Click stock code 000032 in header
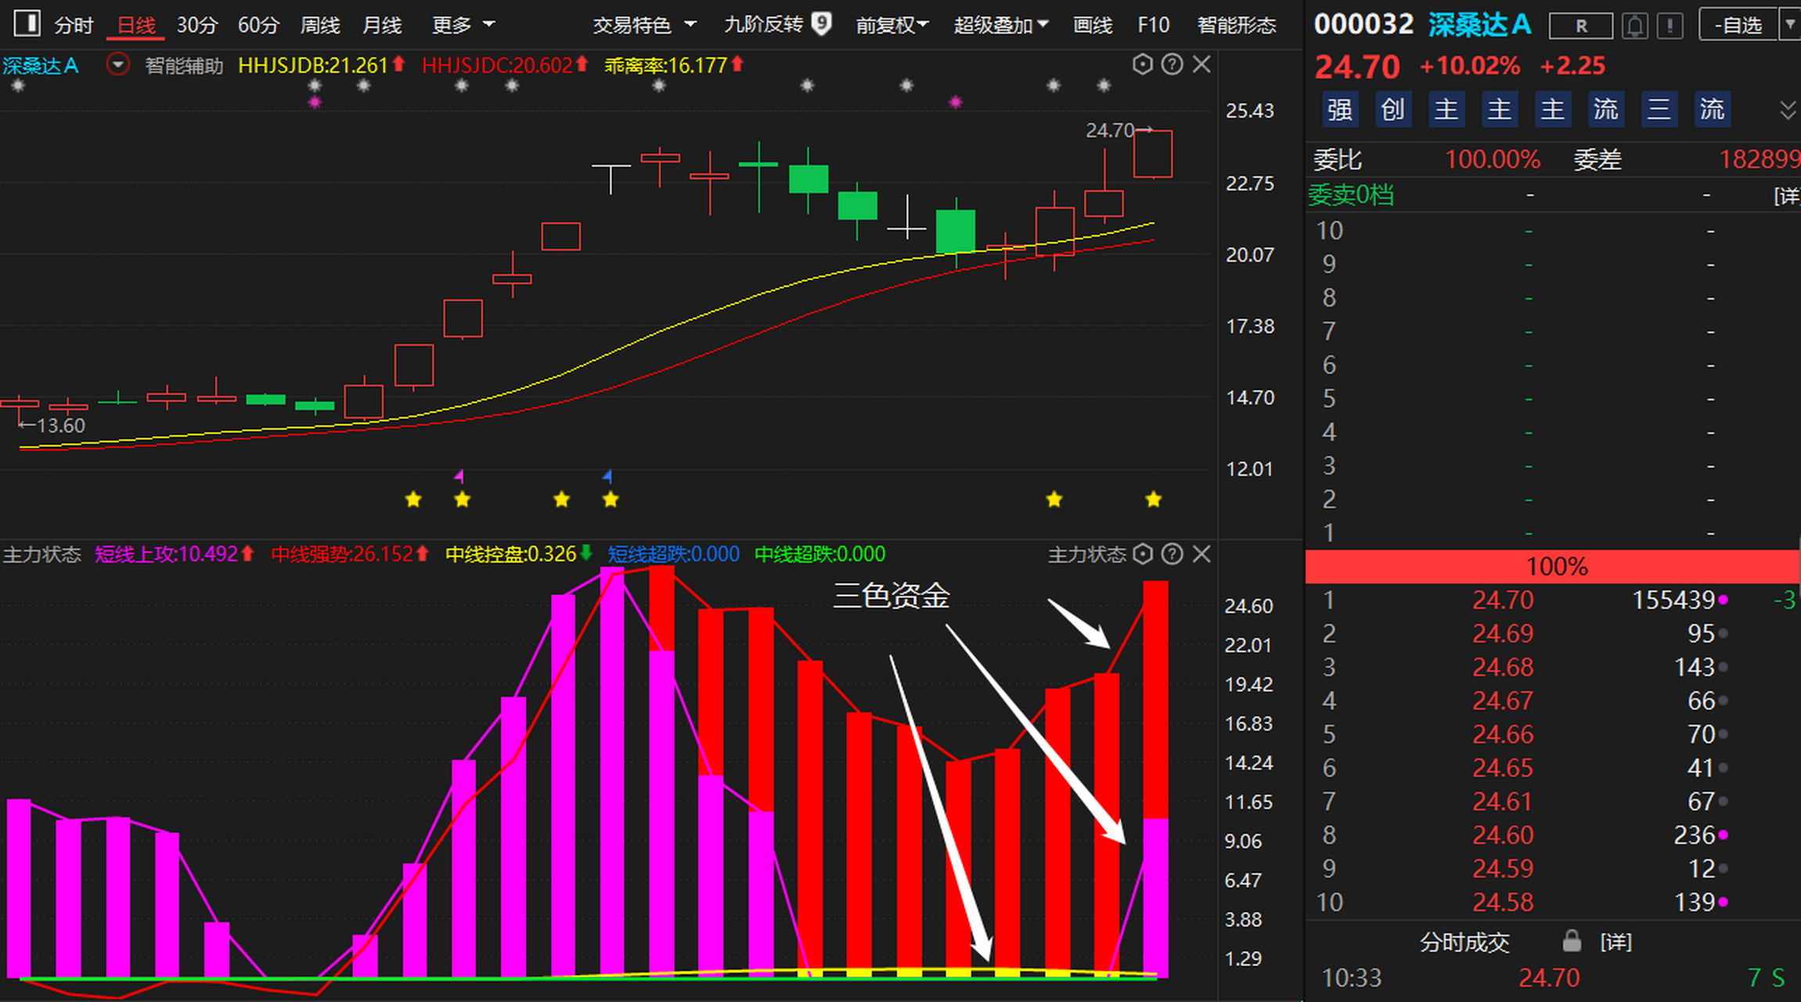This screenshot has height=1002, width=1801. pos(1363,25)
